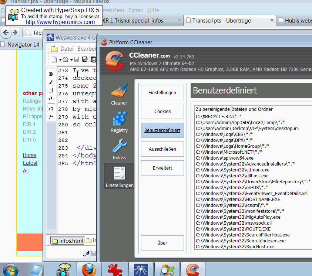Switch to Weaverslave spider icon in taskbar
Image resolution: width=312 pixels, height=276 pixels.
[x=141, y=270]
